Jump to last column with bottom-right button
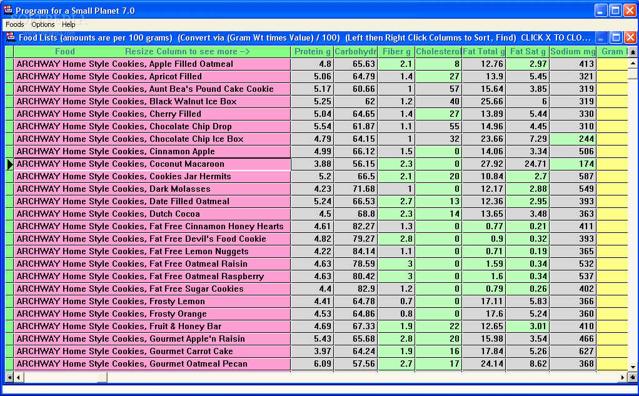The height and width of the screenshot is (396, 639). pyautogui.click(x=632, y=378)
